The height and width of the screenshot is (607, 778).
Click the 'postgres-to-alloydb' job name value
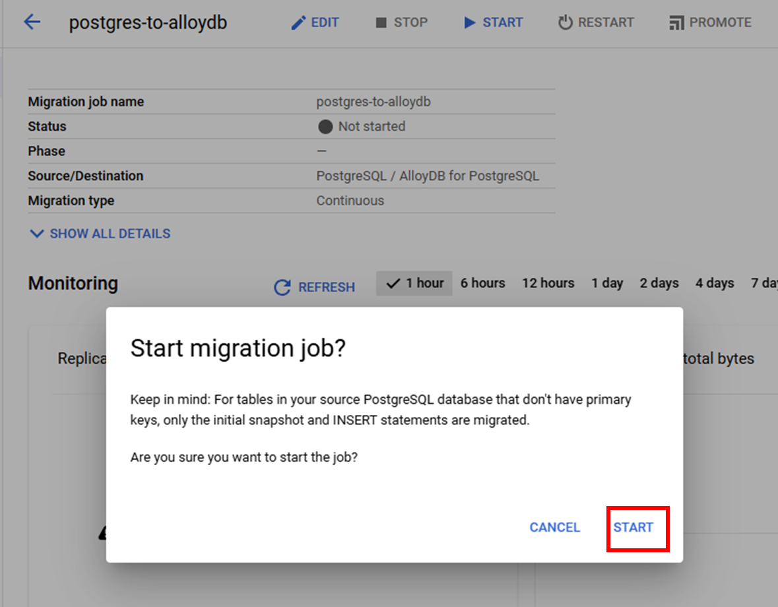[373, 102]
